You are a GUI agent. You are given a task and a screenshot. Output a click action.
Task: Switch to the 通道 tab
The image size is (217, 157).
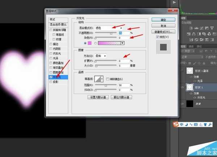point(191,46)
